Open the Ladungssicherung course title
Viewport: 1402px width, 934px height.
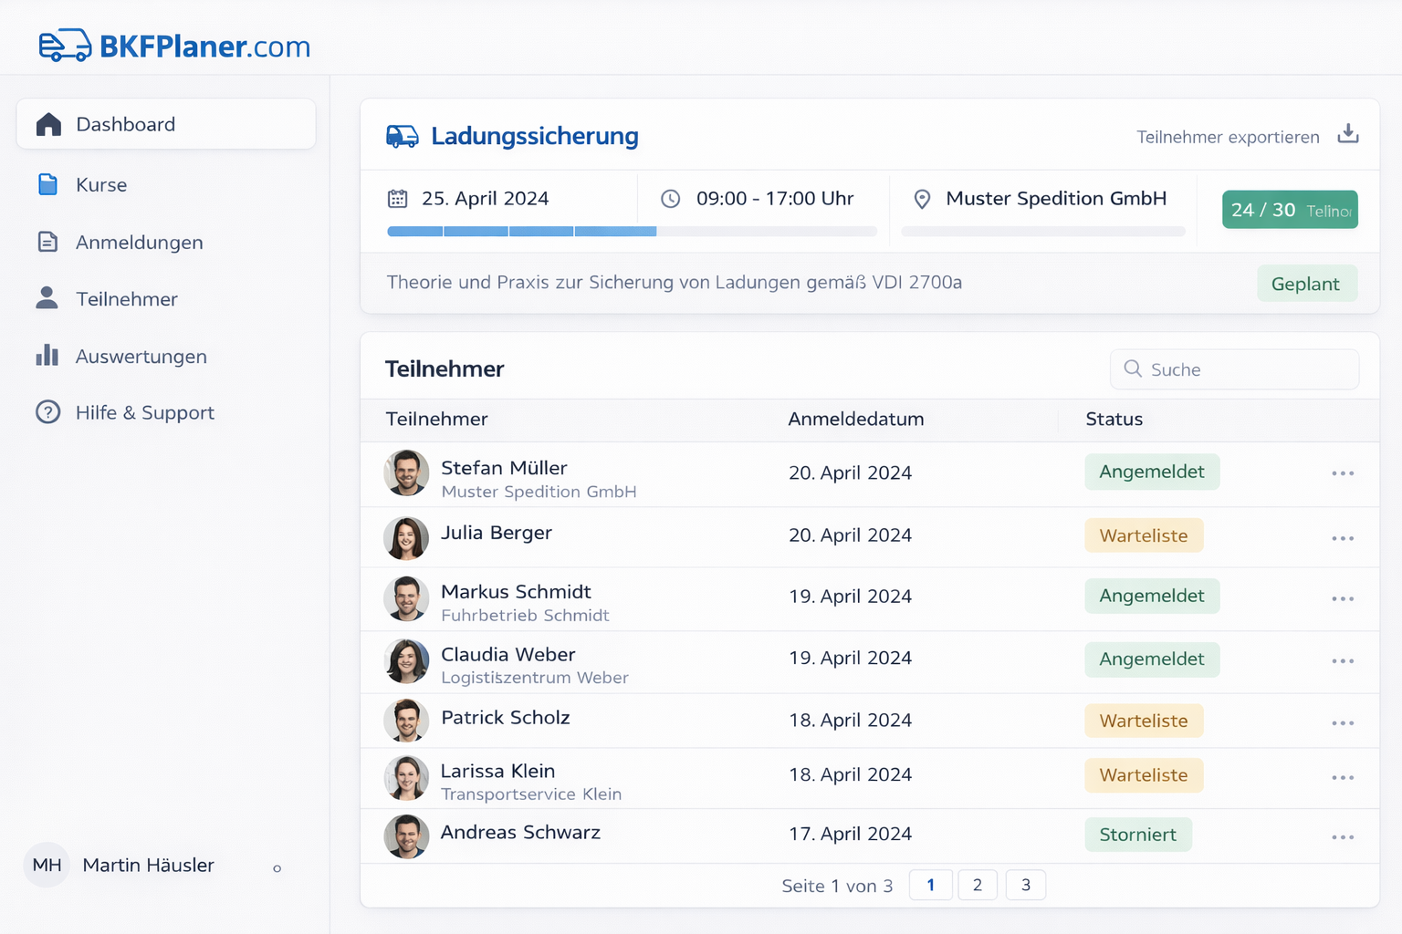[x=535, y=136]
